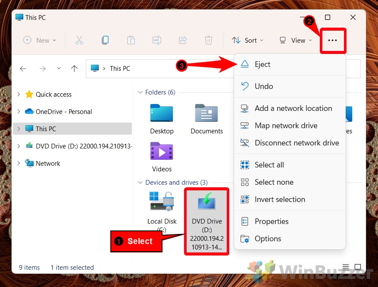This screenshot has width=378, height=287.
Task: Cut the selected item
Action: pos(79,40)
